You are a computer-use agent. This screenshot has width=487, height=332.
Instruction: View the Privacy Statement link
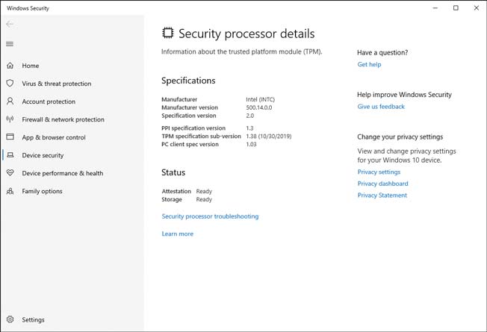click(x=382, y=195)
